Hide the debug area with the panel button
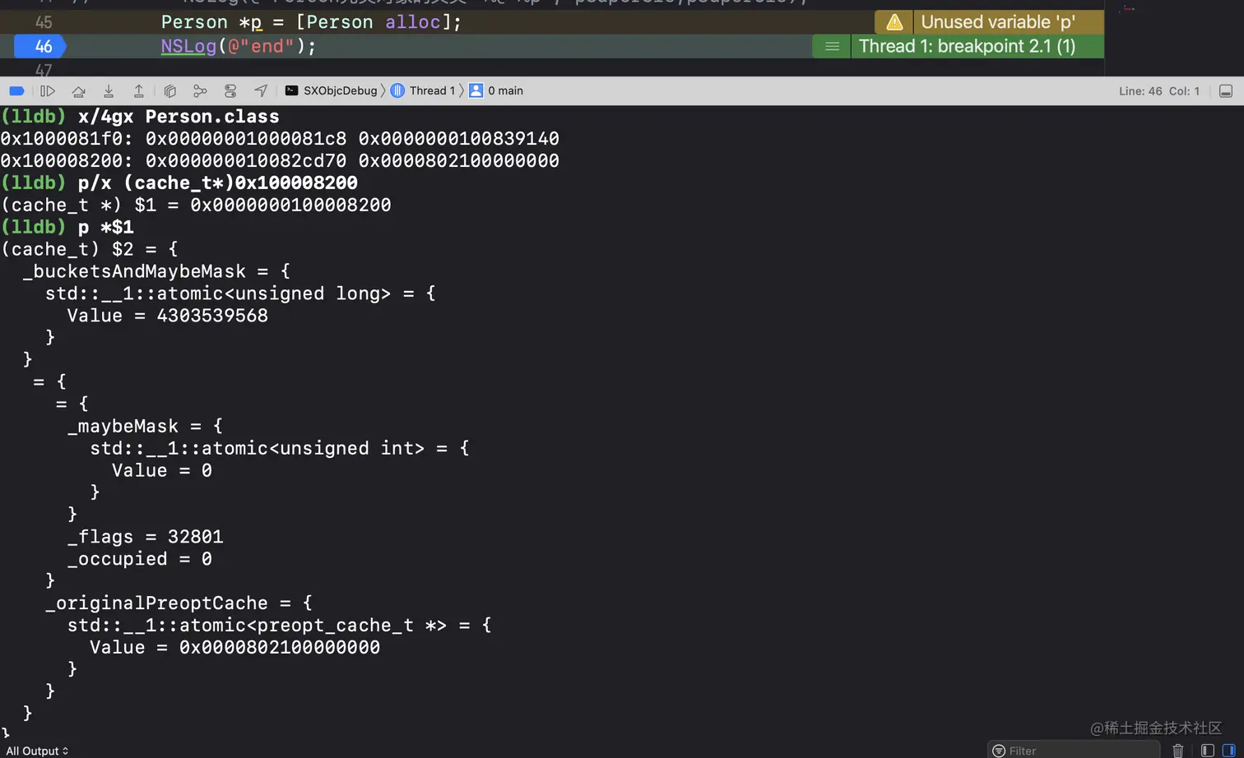This screenshot has height=758, width=1244. pyautogui.click(x=1226, y=91)
